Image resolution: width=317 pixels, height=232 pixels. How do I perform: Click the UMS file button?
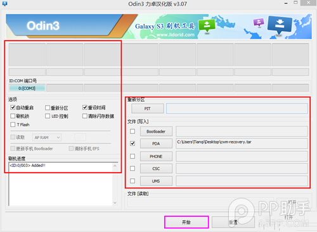point(156,181)
